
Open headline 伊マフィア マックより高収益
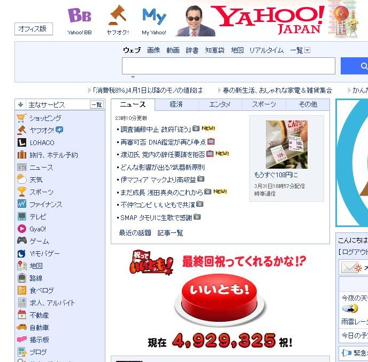[x=158, y=180]
